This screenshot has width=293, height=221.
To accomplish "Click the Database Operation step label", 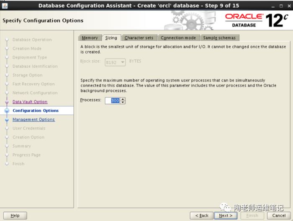I will point(32,40).
